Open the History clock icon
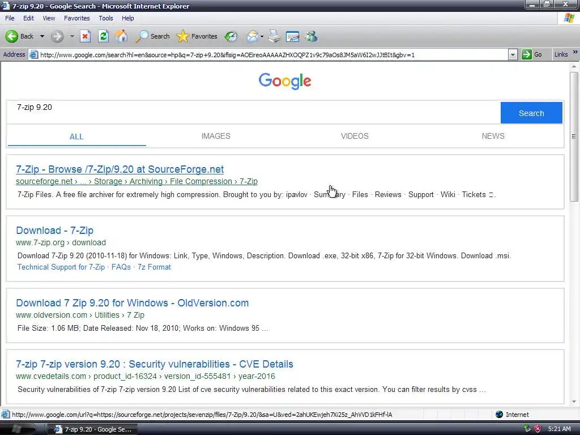Screen dimensions: 580x435 [231, 36]
